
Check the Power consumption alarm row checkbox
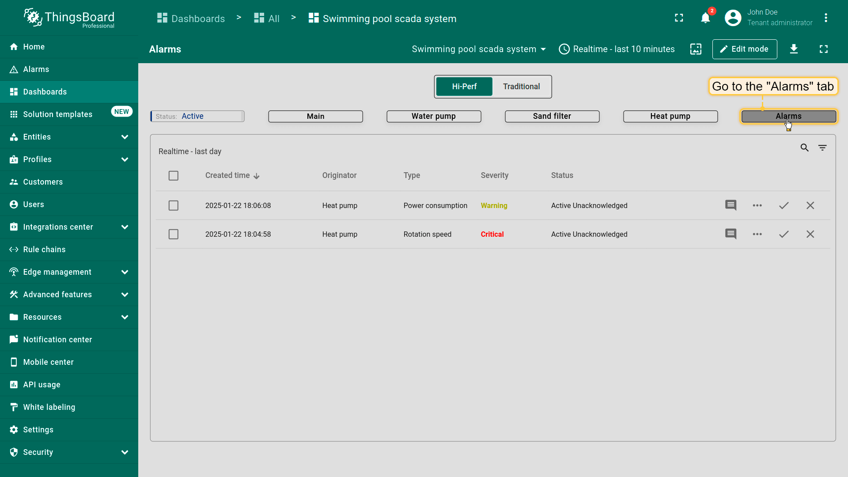pyautogui.click(x=174, y=205)
